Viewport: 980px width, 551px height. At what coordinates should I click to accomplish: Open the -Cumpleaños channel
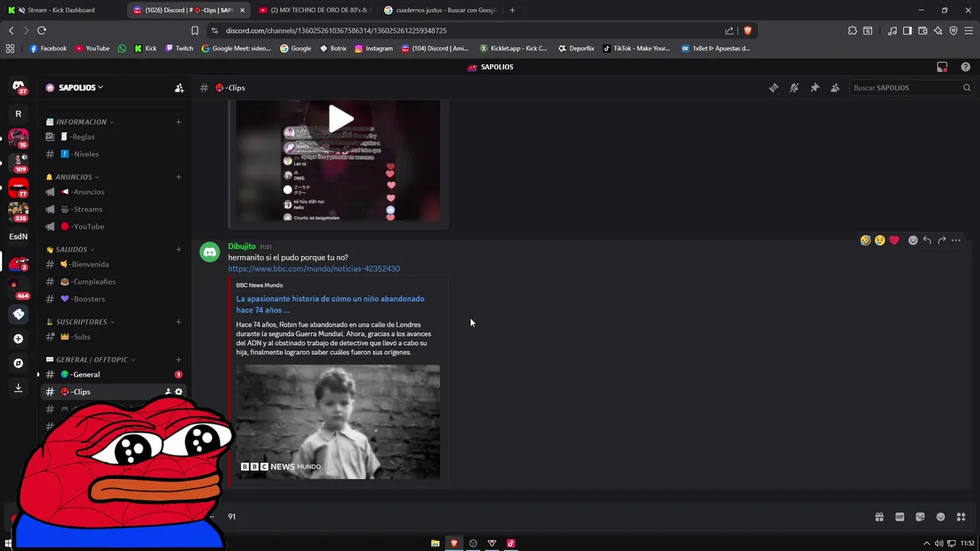click(113, 282)
